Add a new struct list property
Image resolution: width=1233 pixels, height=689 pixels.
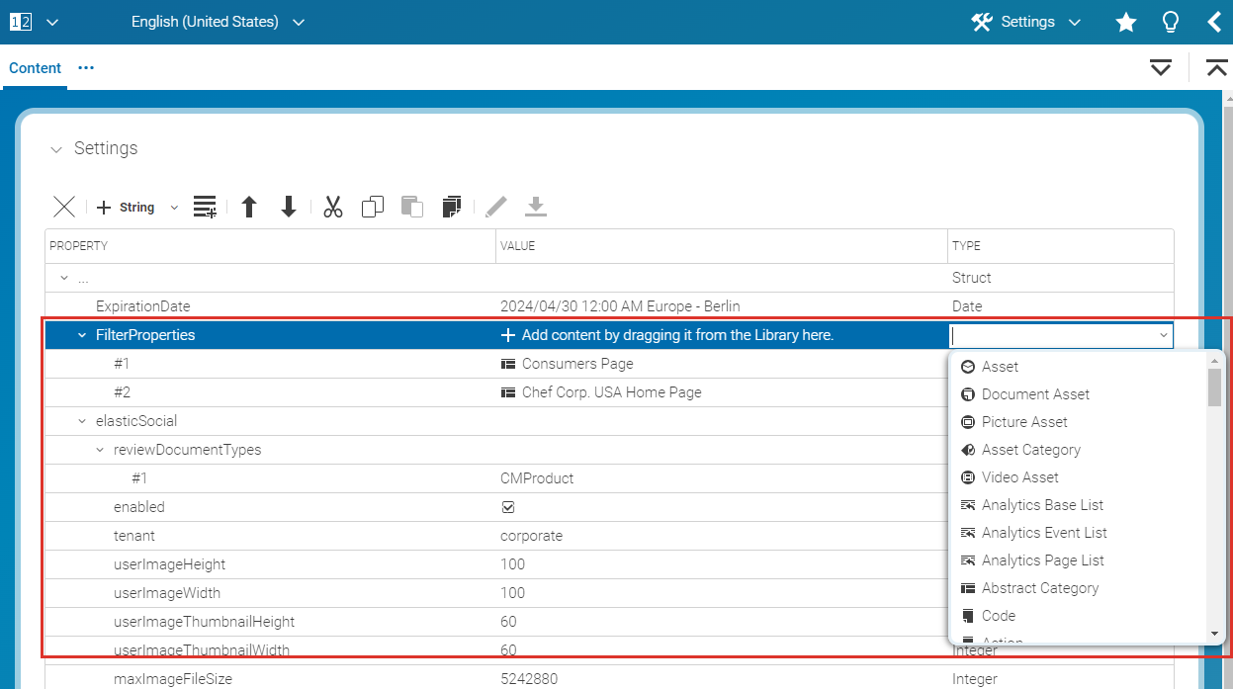[205, 207]
